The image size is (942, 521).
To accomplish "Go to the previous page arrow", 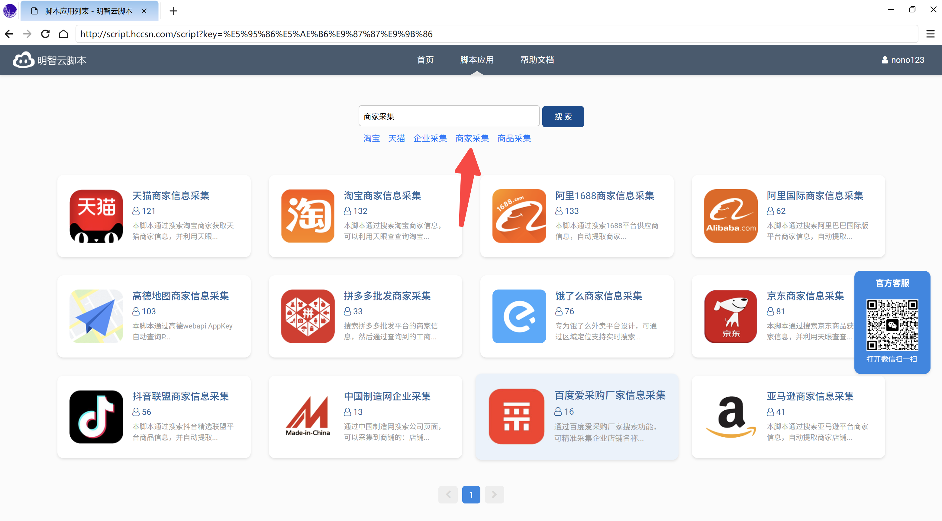I will coord(448,495).
